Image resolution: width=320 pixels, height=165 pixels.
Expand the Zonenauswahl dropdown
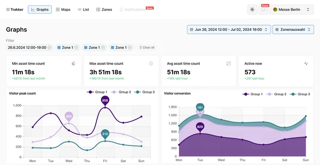point(293,29)
